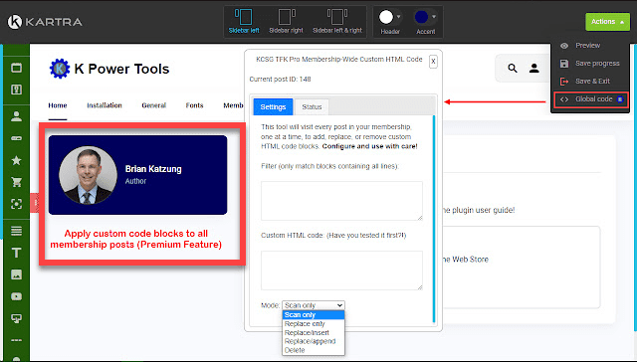Image resolution: width=637 pixels, height=362 pixels.
Task: Click the Kartra logo
Action: pos(45,22)
